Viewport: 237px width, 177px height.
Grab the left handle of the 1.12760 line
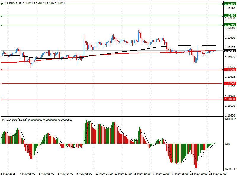point(1,25)
